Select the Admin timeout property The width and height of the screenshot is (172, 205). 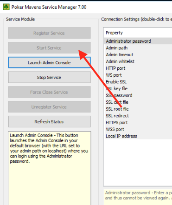point(138,55)
